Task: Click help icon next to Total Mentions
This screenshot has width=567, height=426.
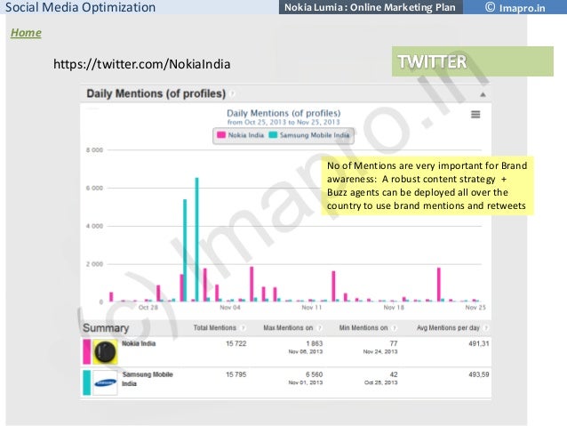Action: pyautogui.click(x=244, y=328)
